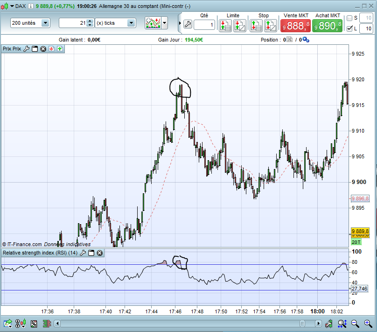377x332 pixels.
Task: Increase the 21 ticks value with up stepper
Action: [x=90, y=21]
